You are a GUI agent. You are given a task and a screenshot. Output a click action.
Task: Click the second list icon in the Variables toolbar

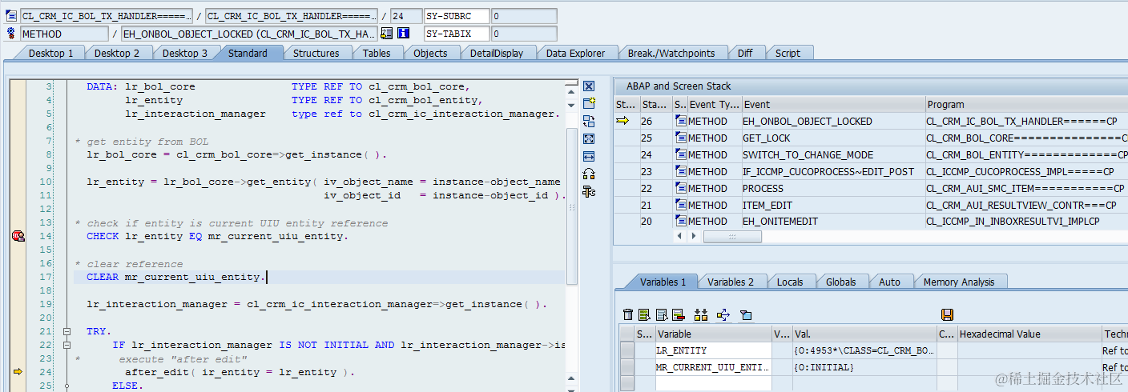pyautogui.click(x=645, y=315)
